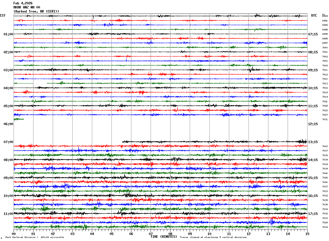
Task: Click minute tick label '08' on axis
Action: pyautogui.click(x=170, y=234)
